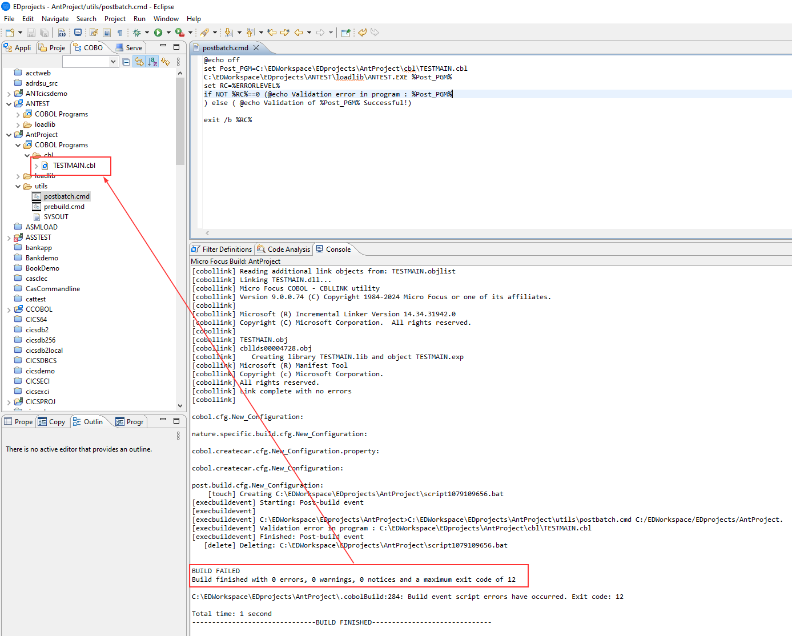
Task: Click the Debug bug icon
Action: coord(137,33)
